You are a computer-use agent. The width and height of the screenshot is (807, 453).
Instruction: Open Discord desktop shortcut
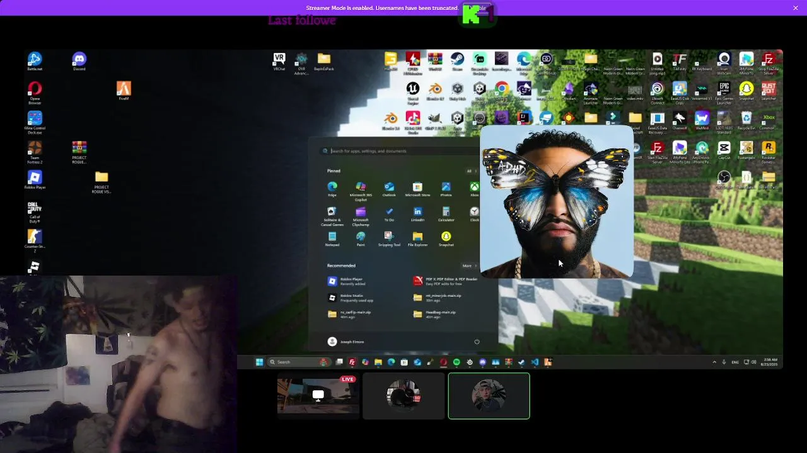[79, 62]
